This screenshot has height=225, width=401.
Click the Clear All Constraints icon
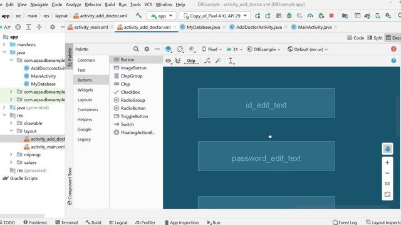[207, 61]
